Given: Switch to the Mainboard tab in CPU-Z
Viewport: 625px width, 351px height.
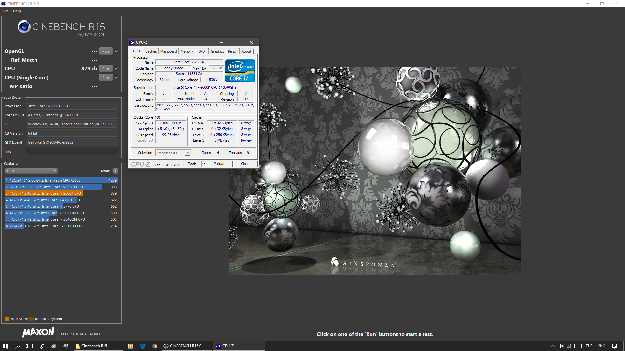Looking at the screenshot, I should [x=169, y=51].
